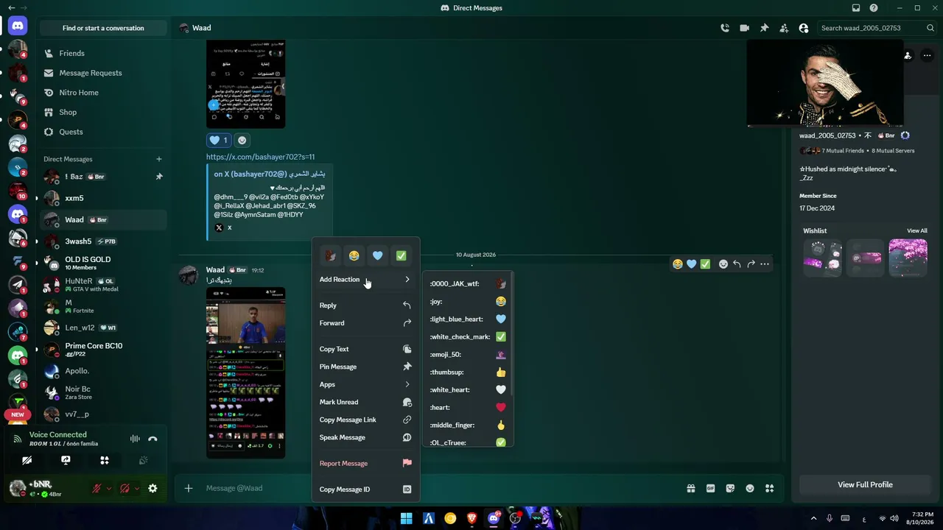The height and width of the screenshot is (530, 943).
Task: Pick the joy quick reaction atop context menu
Action: 354,255
